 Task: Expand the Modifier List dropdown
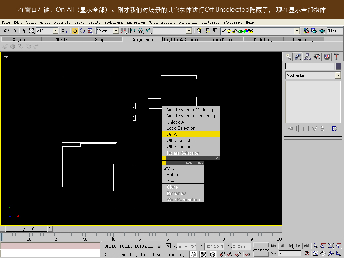click(x=338, y=75)
